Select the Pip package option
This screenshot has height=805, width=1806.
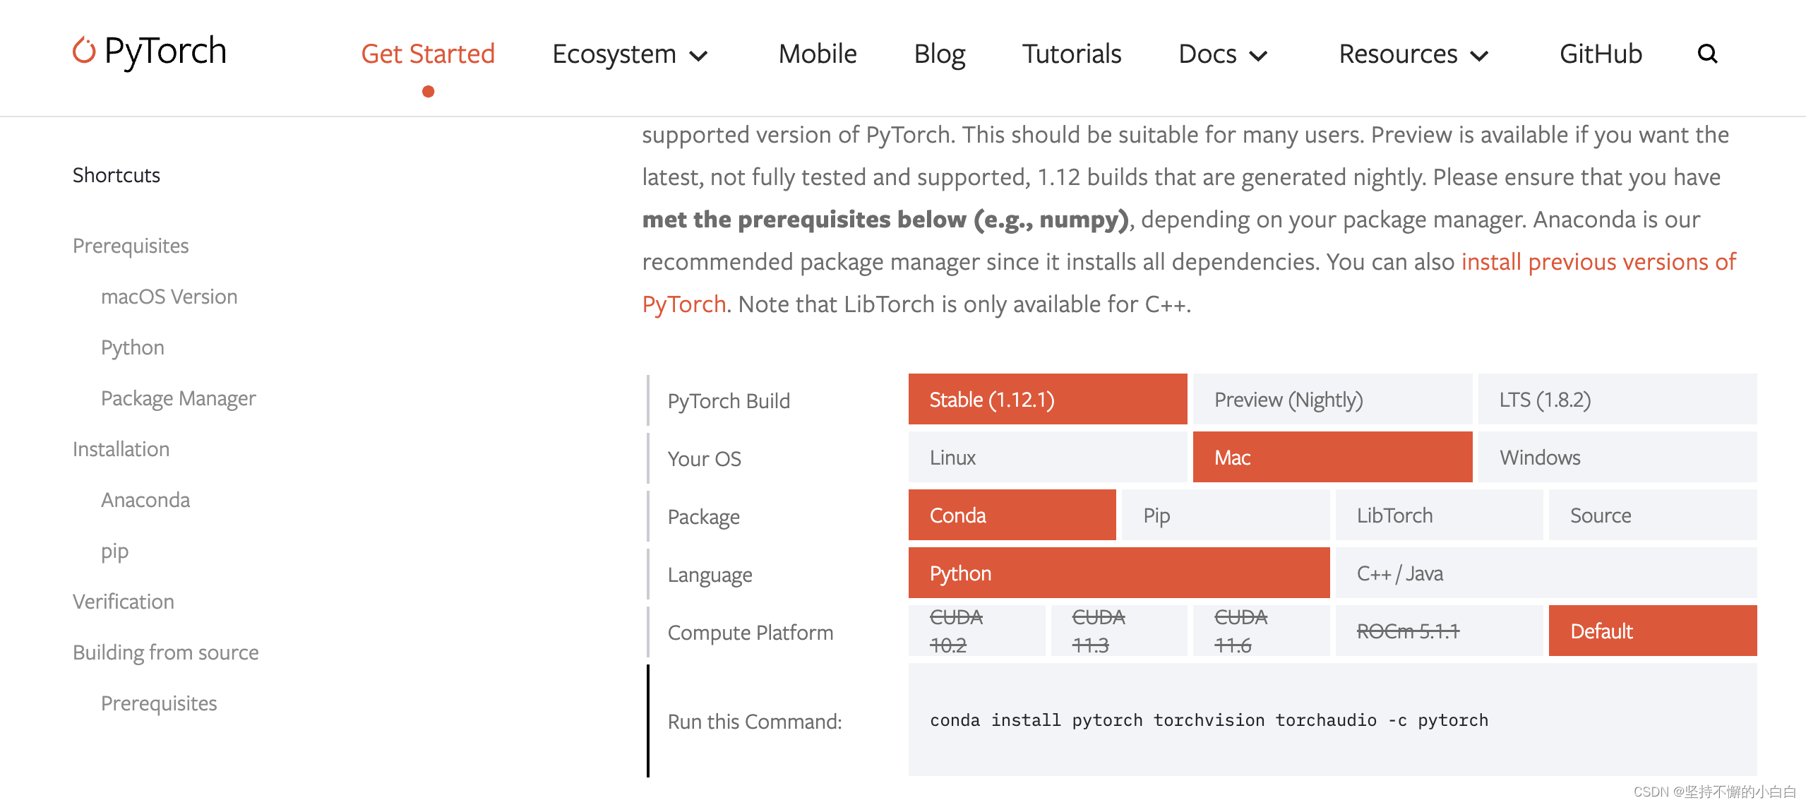point(1226,515)
